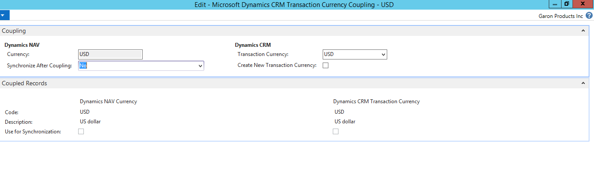Minimize the coupling window

click(x=555, y=4)
